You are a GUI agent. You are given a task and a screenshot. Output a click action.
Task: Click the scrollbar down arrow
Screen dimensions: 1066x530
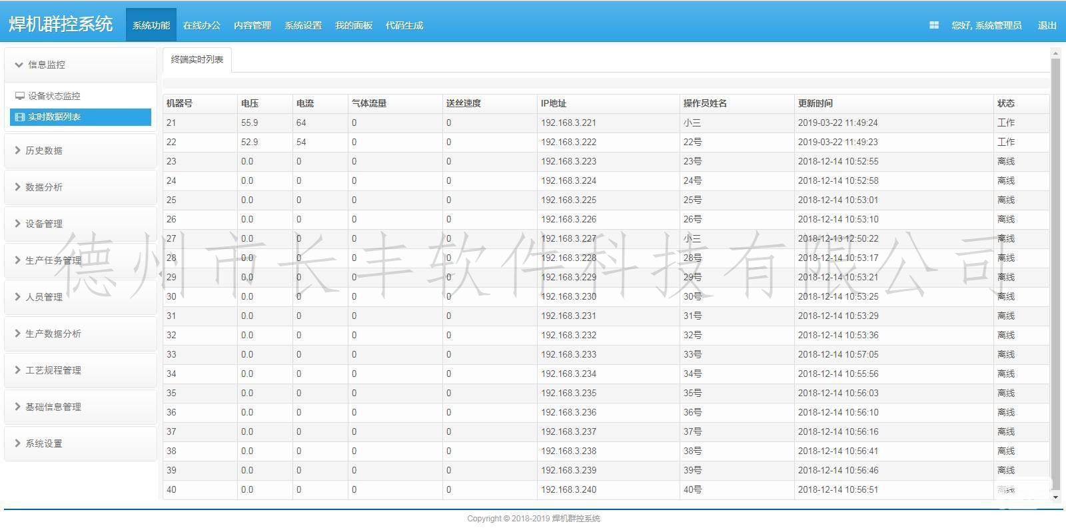point(1055,497)
